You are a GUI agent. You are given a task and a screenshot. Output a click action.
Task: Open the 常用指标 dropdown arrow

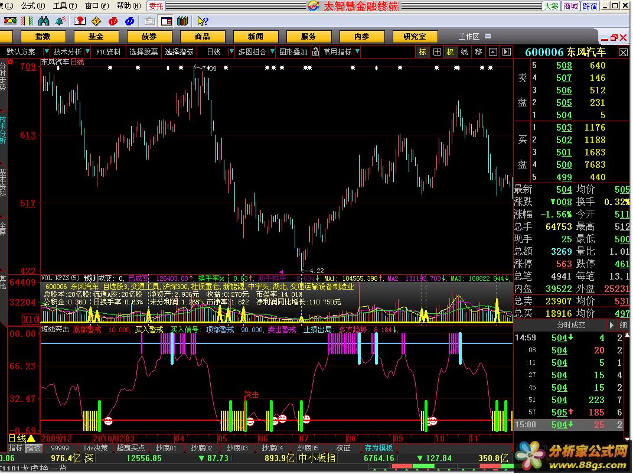tap(357, 52)
